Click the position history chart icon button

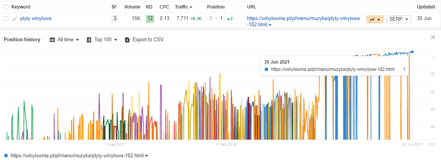(x=375, y=19)
